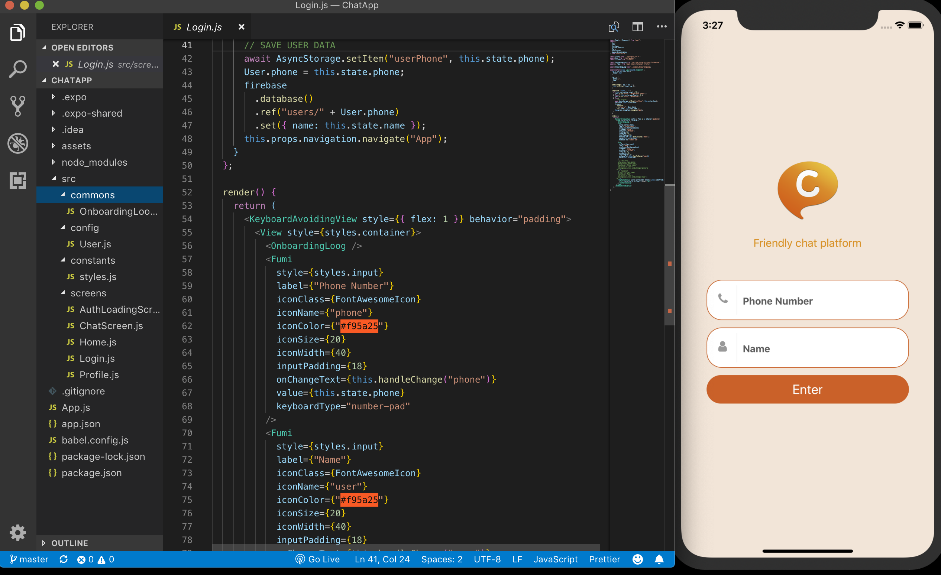Screen dimensions: 941x575
Task: Open the Source Control view
Action: 17,106
